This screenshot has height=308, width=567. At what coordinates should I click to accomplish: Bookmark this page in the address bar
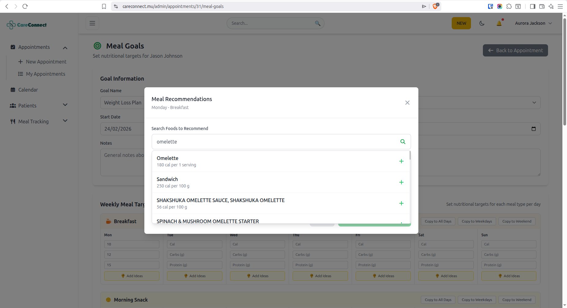[104, 6]
